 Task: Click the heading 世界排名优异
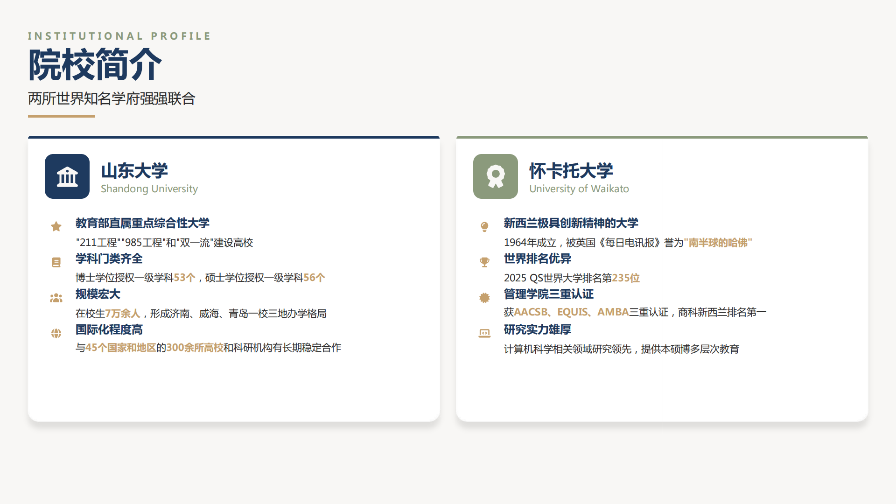pos(538,259)
